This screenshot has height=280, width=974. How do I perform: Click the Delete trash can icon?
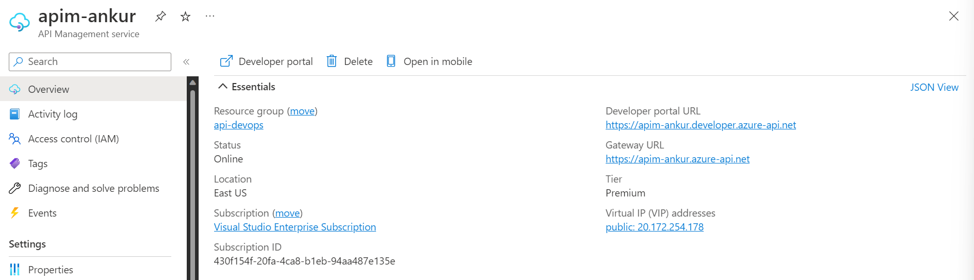pyautogui.click(x=332, y=61)
